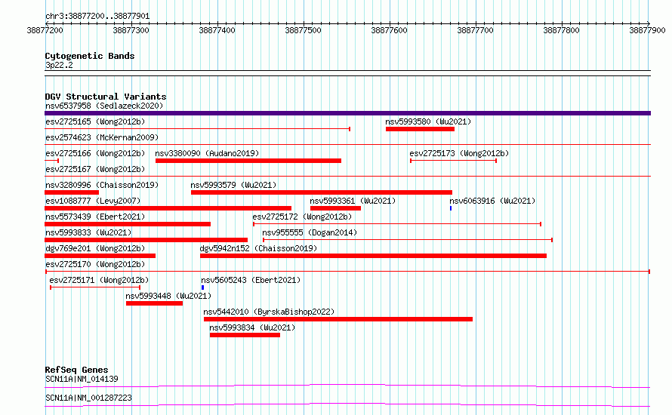Viewport: 672px width, 415px height.
Task: Click the 38877700 ruler coordinate
Action: tap(475, 30)
